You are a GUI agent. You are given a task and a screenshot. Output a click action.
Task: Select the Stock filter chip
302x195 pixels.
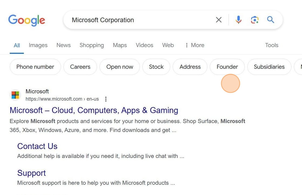(x=156, y=67)
